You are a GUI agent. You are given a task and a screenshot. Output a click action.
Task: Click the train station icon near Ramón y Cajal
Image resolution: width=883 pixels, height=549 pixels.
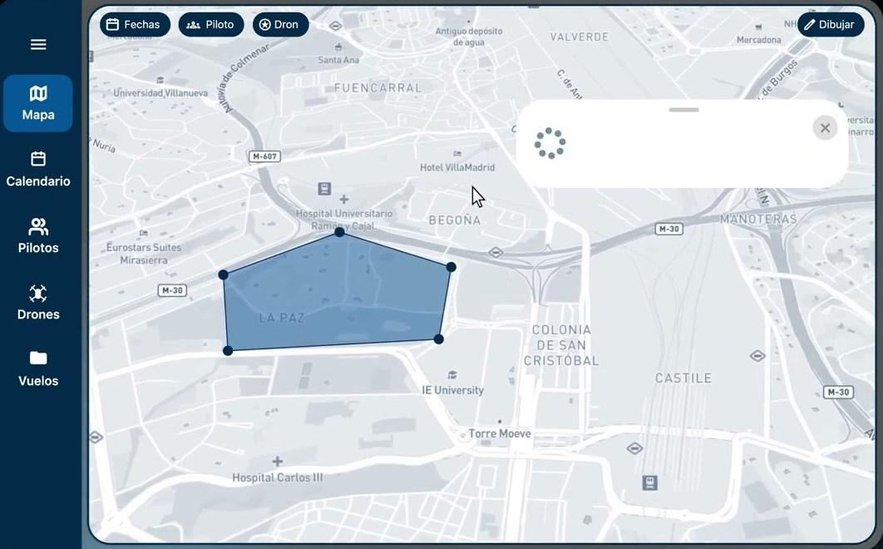click(324, 188)
